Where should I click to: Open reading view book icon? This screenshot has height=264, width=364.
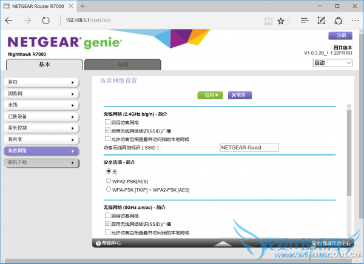coord(268,21)
